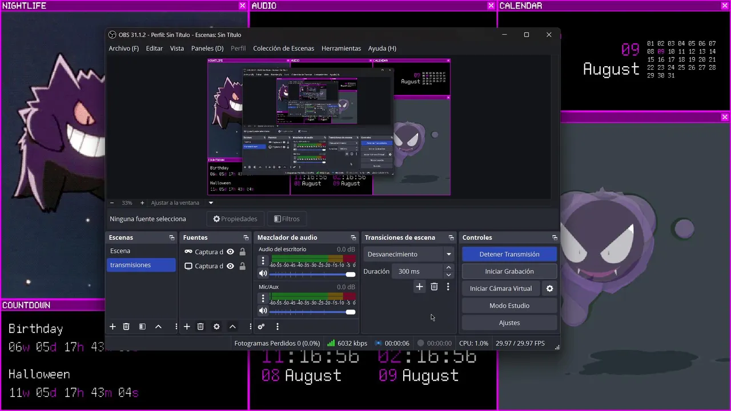Viewport: 731px width, 411px height.
Task: Click the OBS preview canvas
Action: [x=329, y=127]
